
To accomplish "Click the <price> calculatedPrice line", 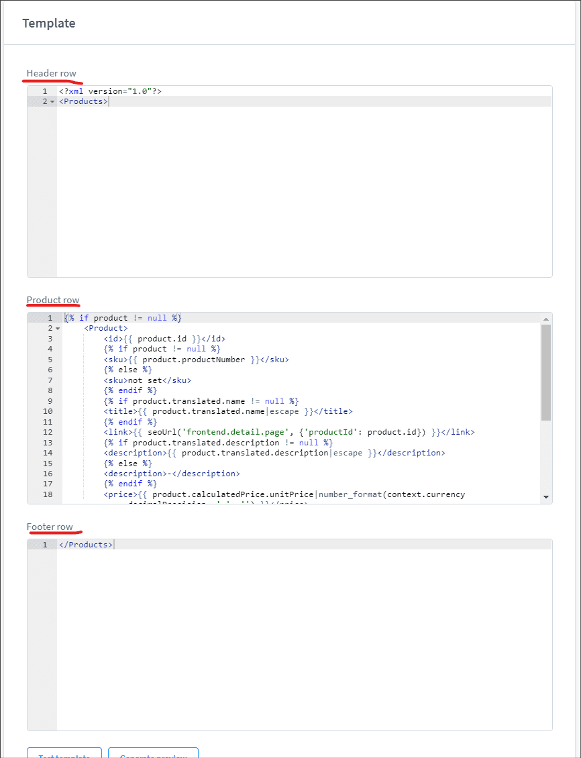I will (x=284, y=494).
